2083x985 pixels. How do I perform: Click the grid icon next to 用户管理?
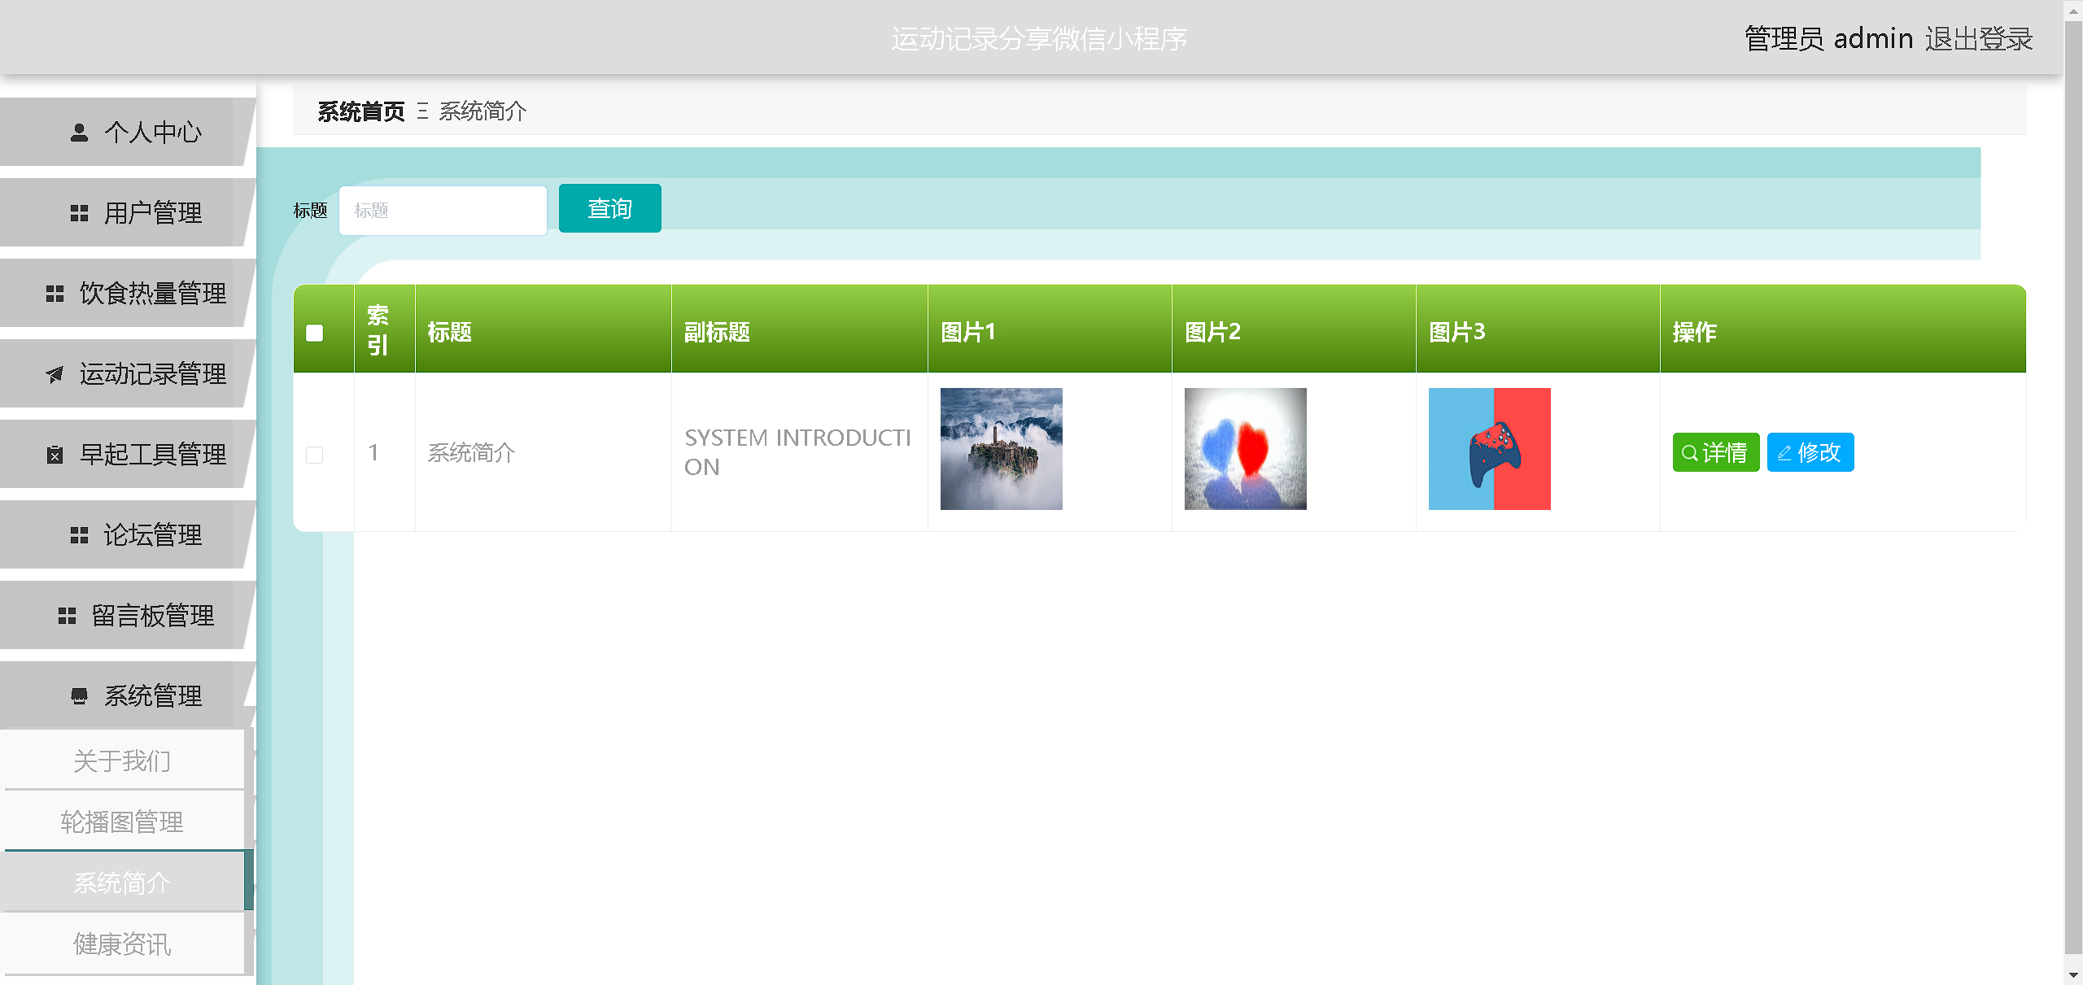[x=79, y=213]
